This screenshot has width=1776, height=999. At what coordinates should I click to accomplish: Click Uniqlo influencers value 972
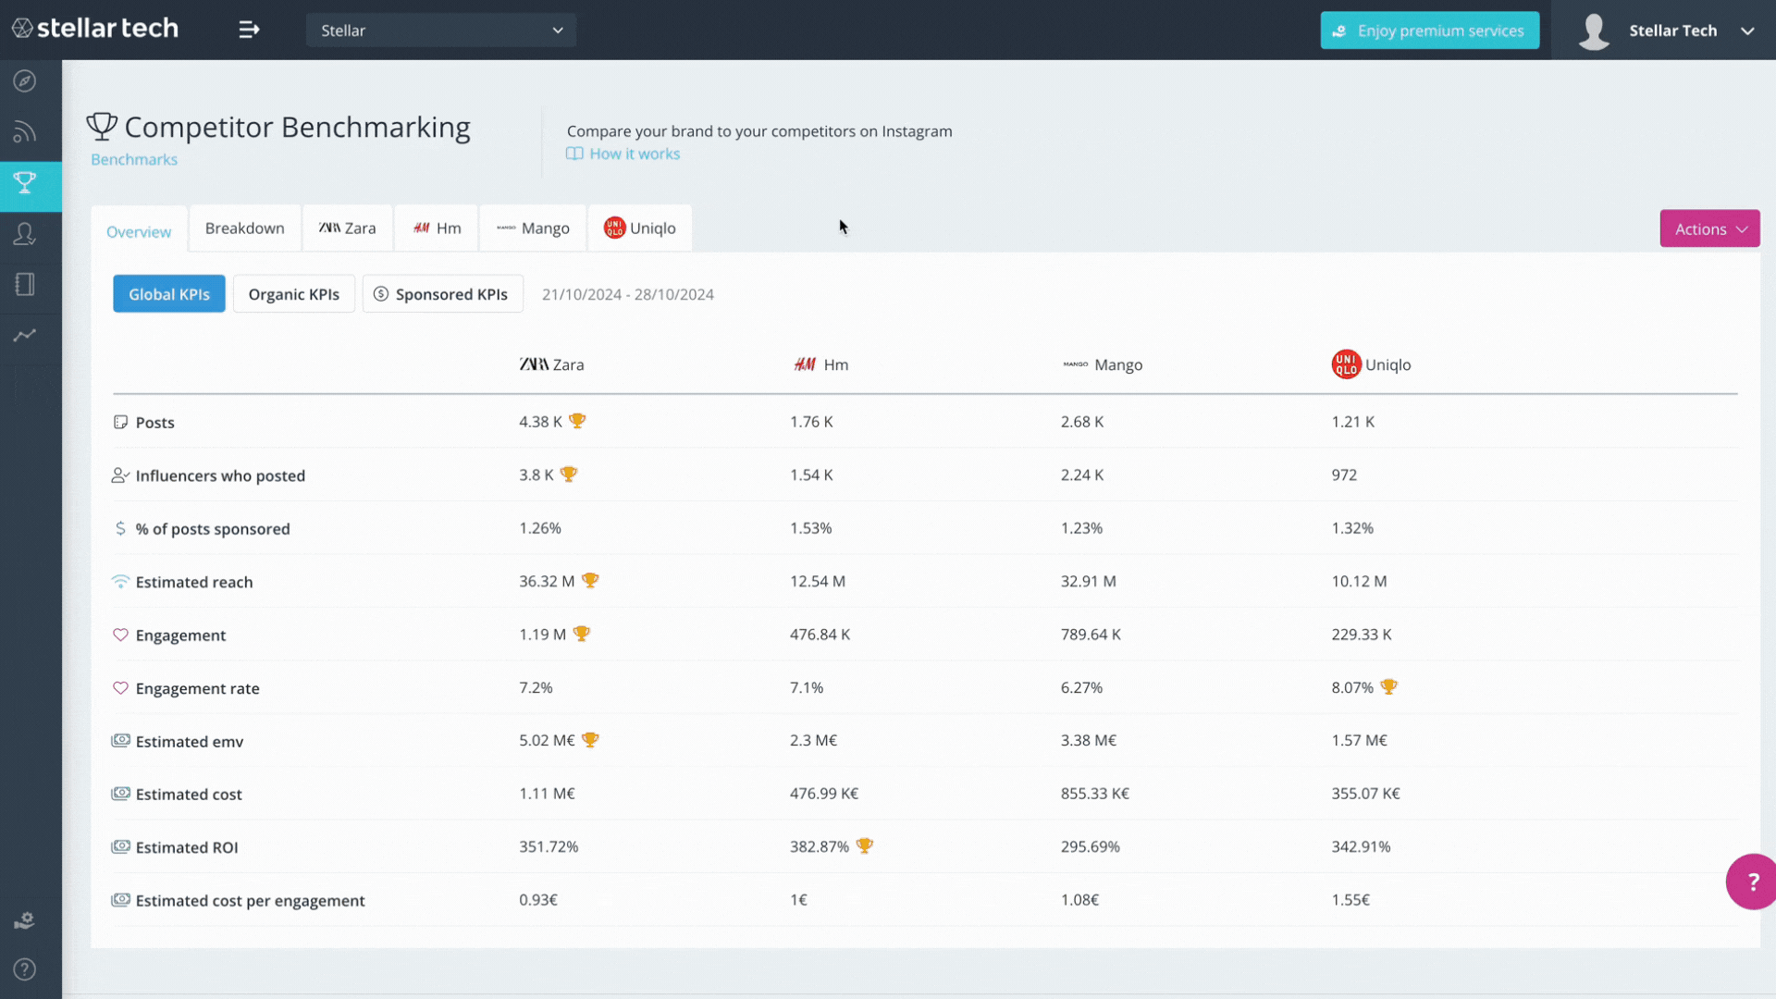(1344, 475)
